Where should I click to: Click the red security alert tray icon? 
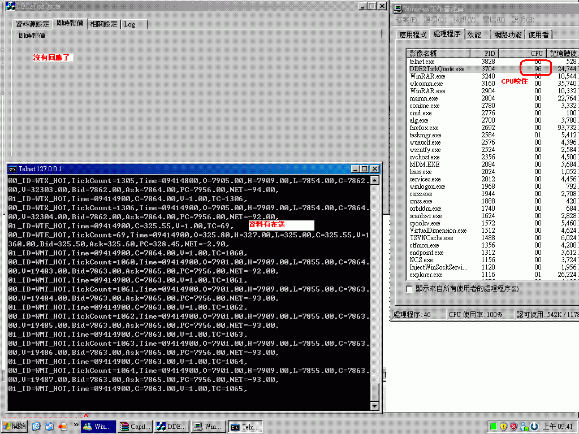point(513,426)
